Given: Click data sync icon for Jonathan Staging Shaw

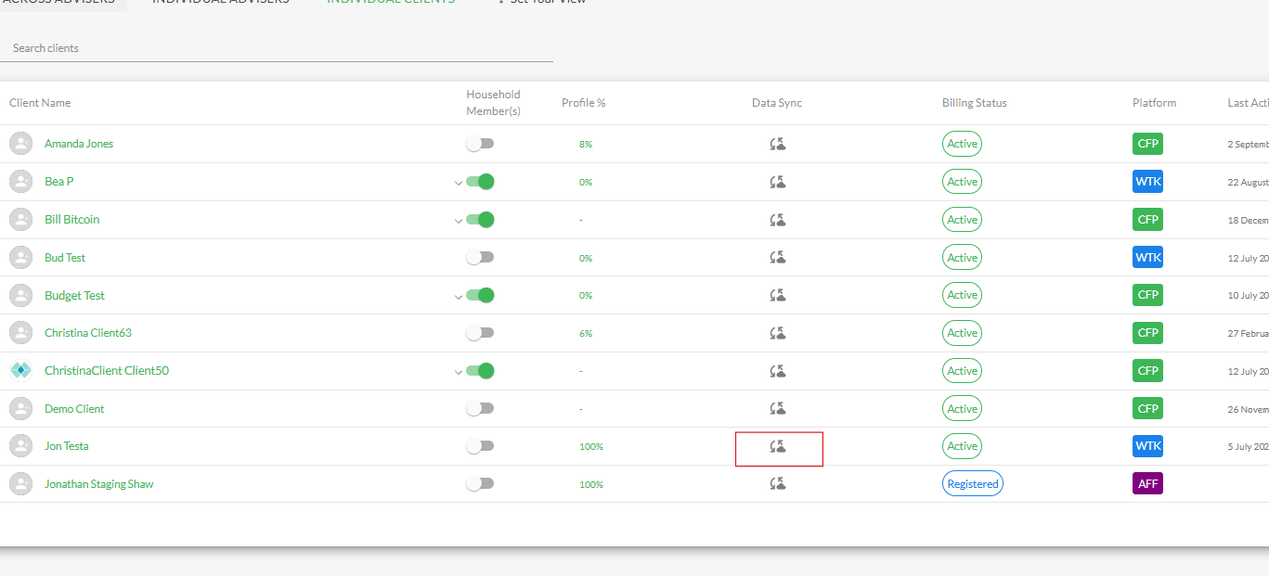Looking at the screenshot, I should pos(778,483).
